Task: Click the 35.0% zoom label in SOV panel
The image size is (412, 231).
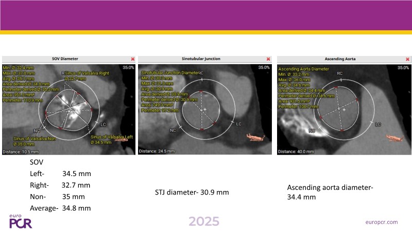Action: (x=128, y=67)
